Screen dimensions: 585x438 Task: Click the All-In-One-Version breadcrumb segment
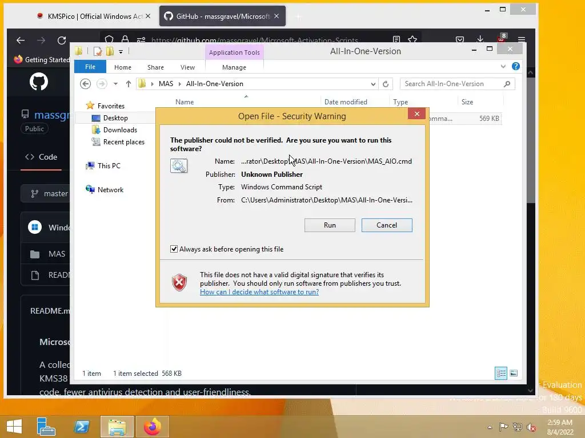point(215,84)
